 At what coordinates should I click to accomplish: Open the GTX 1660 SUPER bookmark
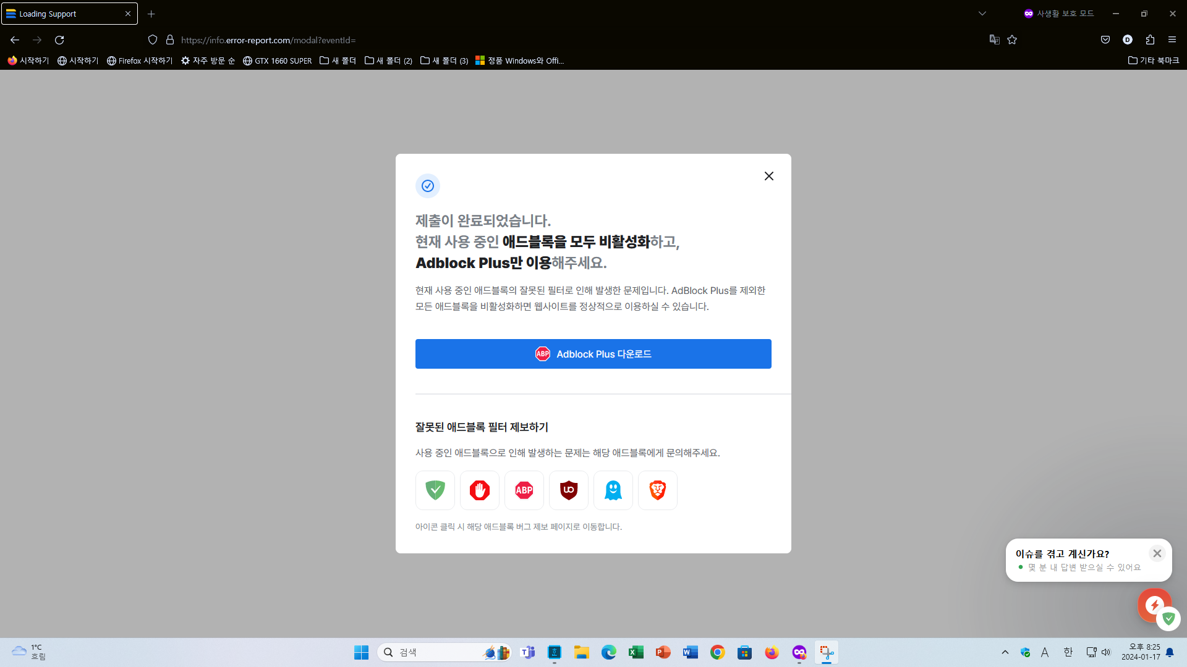[x=277, y=60]
